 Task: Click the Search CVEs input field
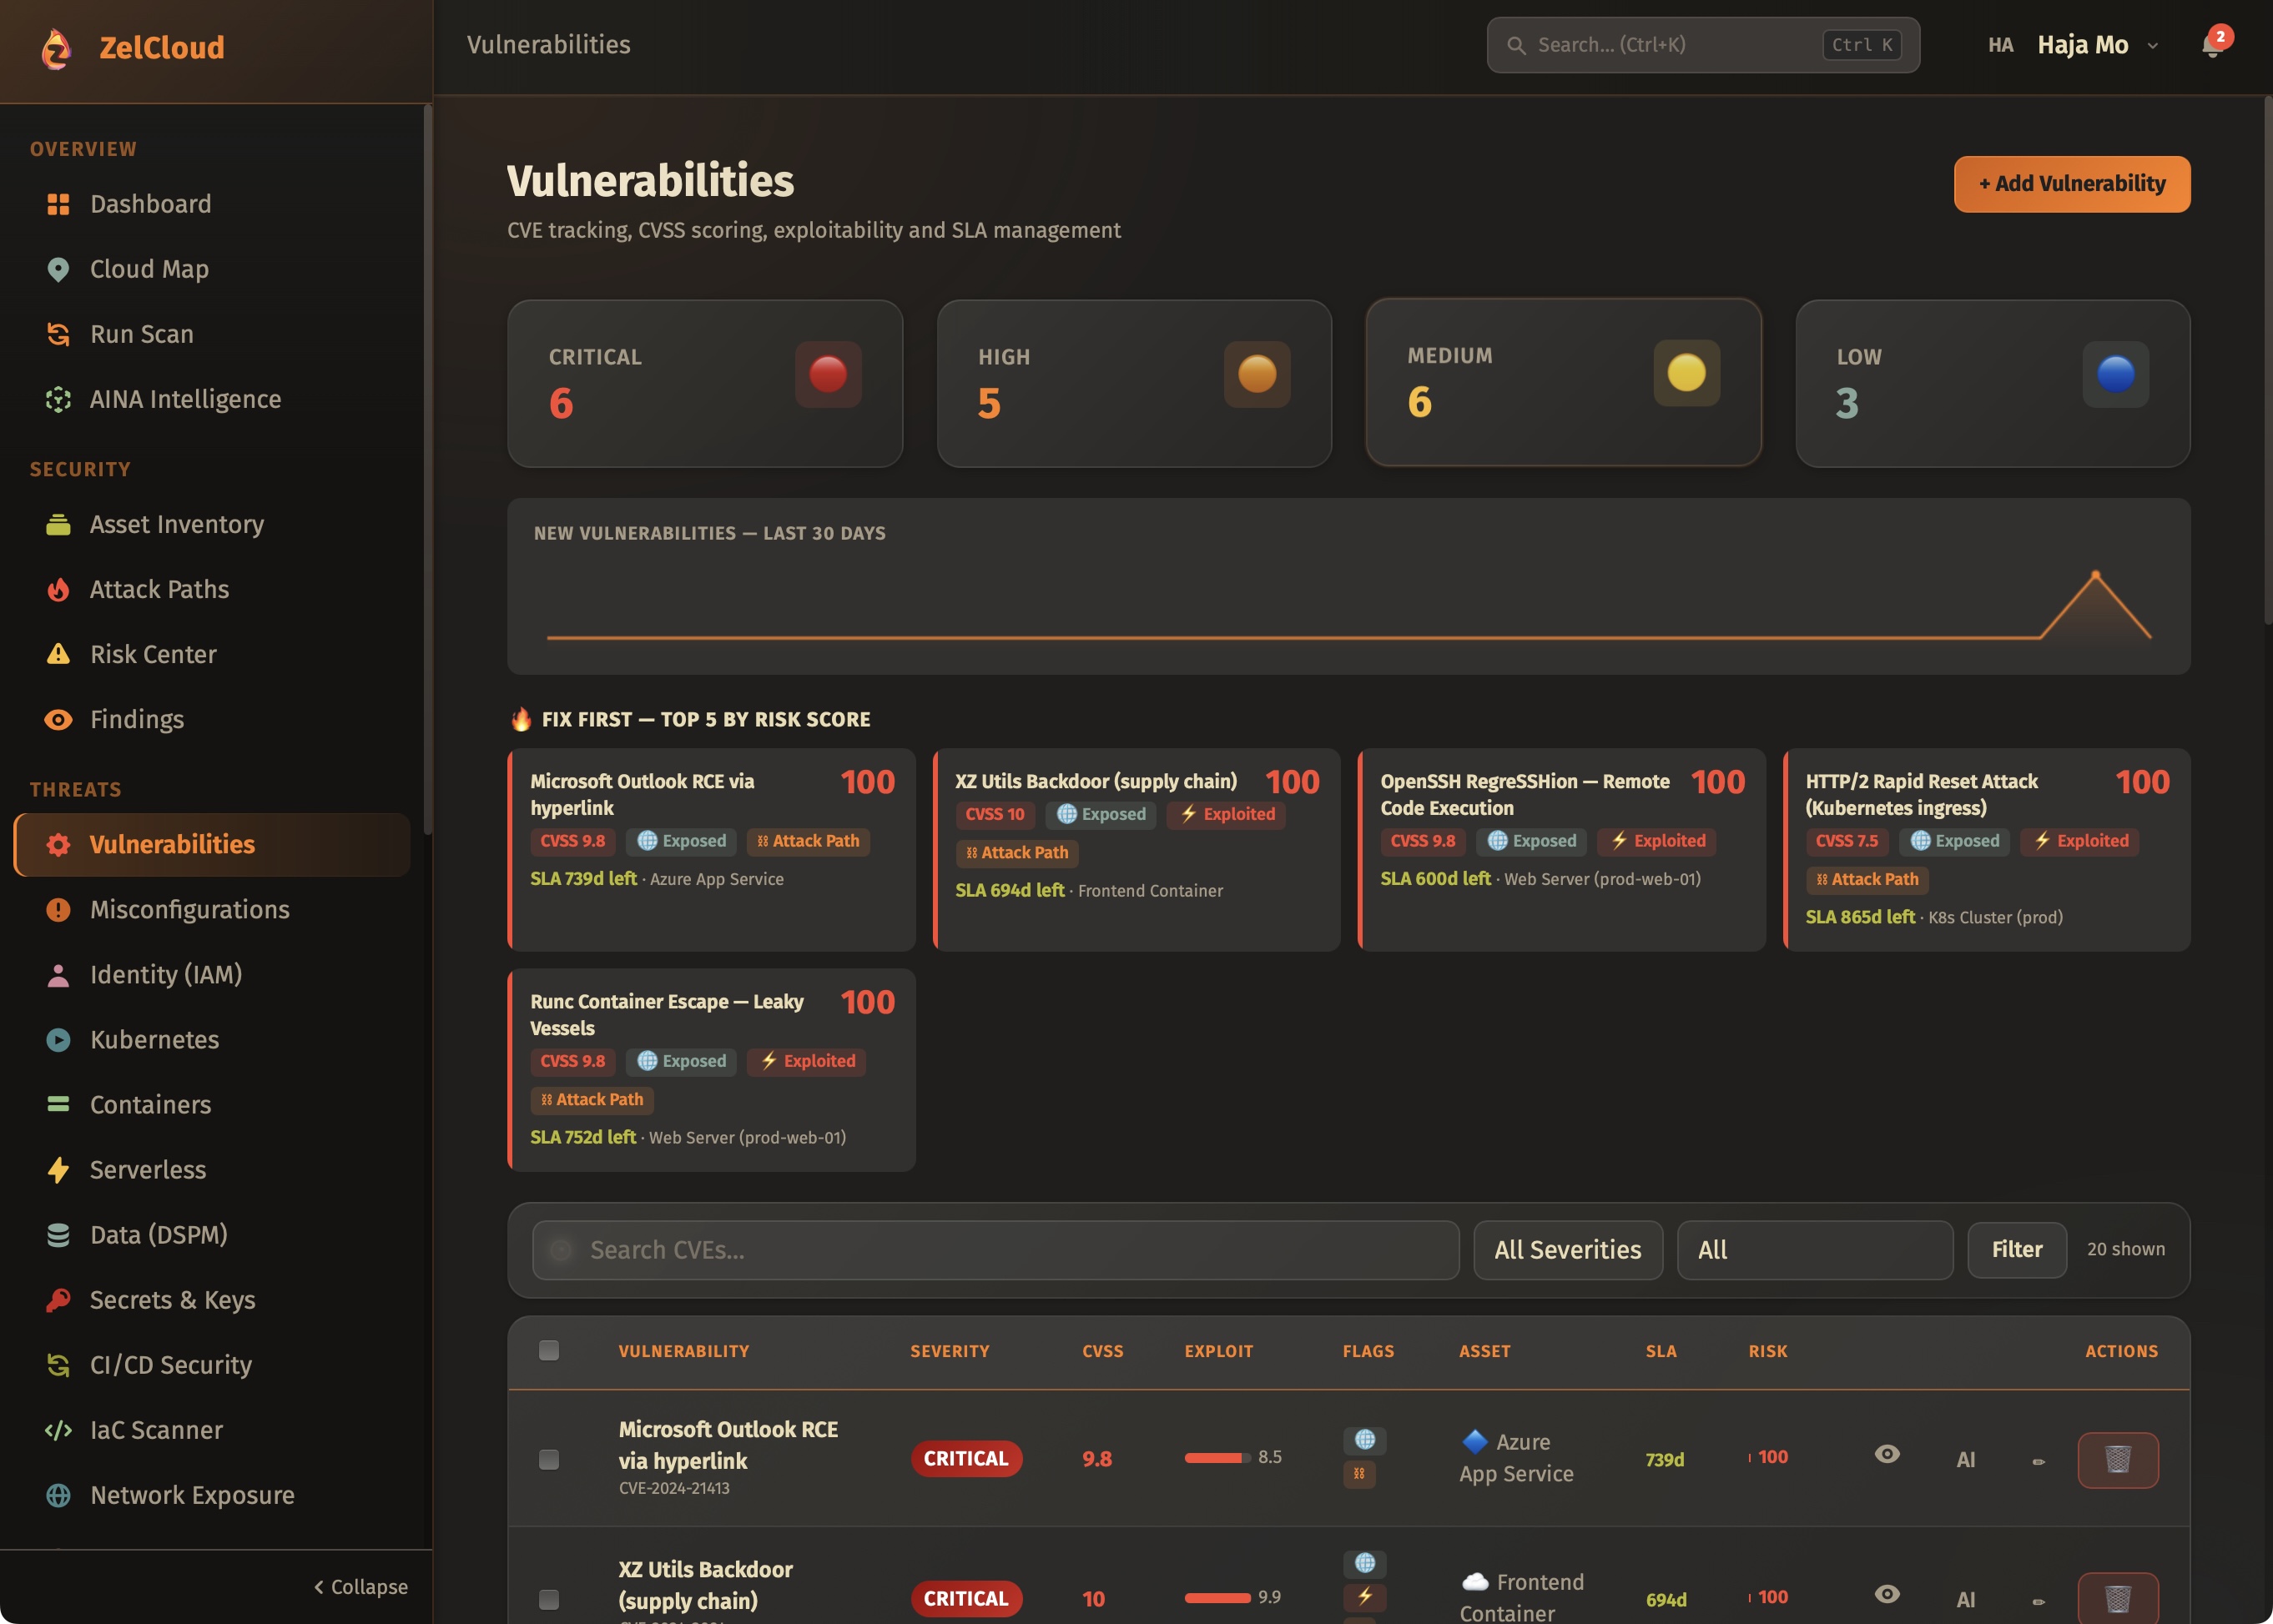pyautogui.click(x=995, y=1249)
